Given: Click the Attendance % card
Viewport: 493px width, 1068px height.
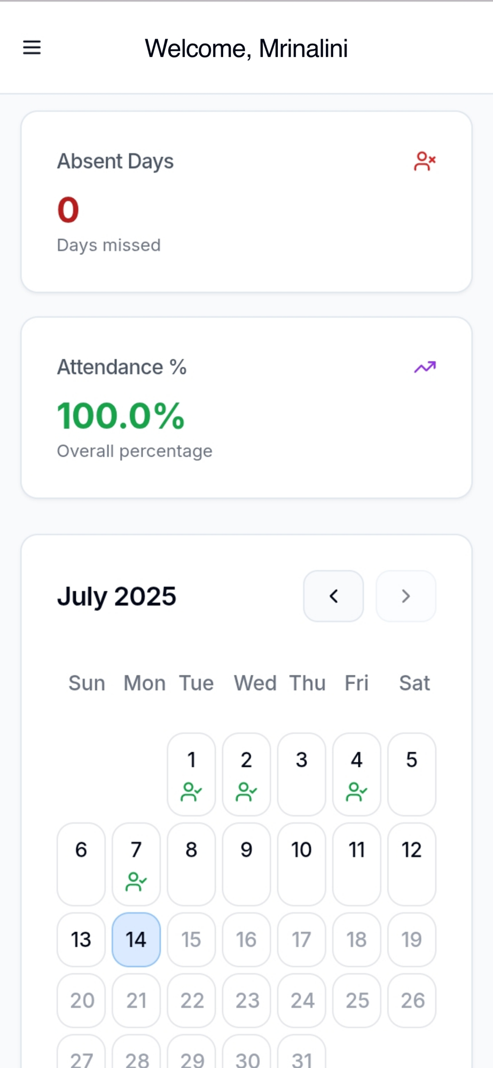Looking at the screenshot, I should point(246,407).
